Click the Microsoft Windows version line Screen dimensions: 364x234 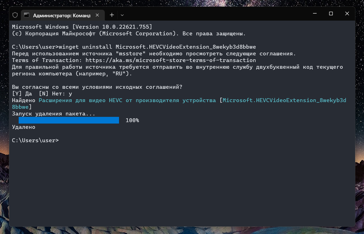tap(82, 27)
